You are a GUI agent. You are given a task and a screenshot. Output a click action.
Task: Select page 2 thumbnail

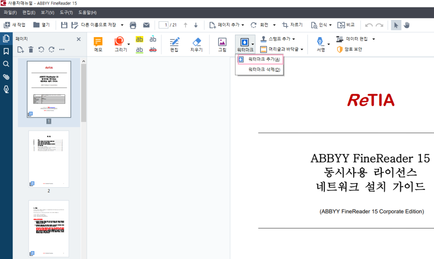pyautogui.click(x=49, y=159)
